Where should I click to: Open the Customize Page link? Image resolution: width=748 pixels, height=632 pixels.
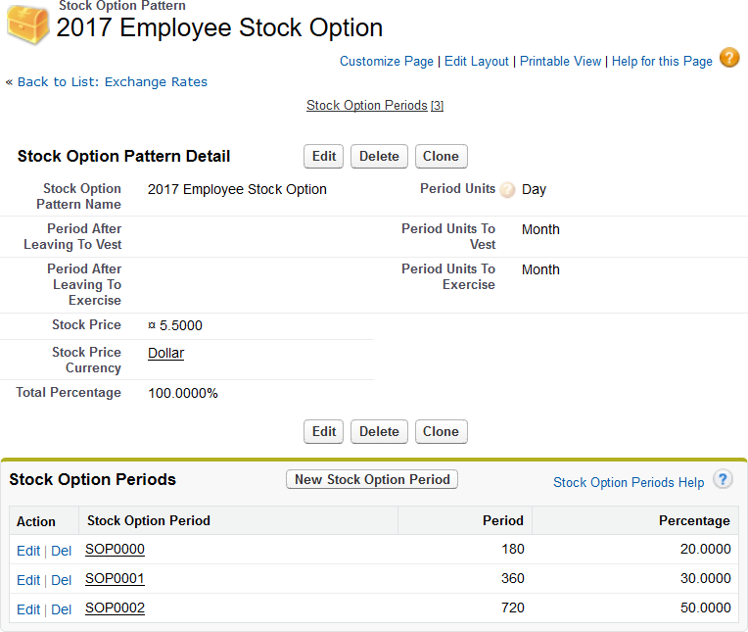click(386, 61)
